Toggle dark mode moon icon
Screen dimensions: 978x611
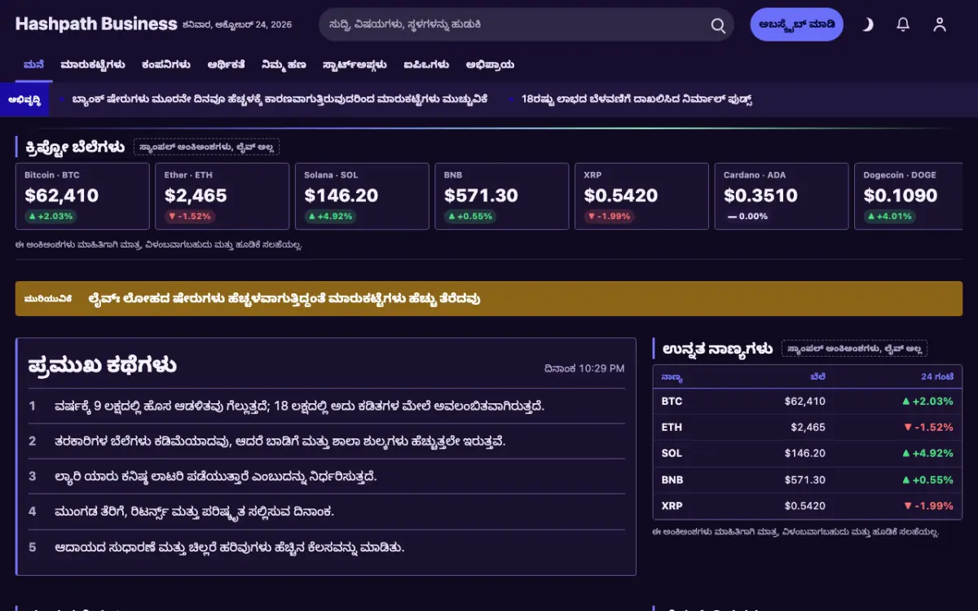pyautogui.click(x=867, y=24)
